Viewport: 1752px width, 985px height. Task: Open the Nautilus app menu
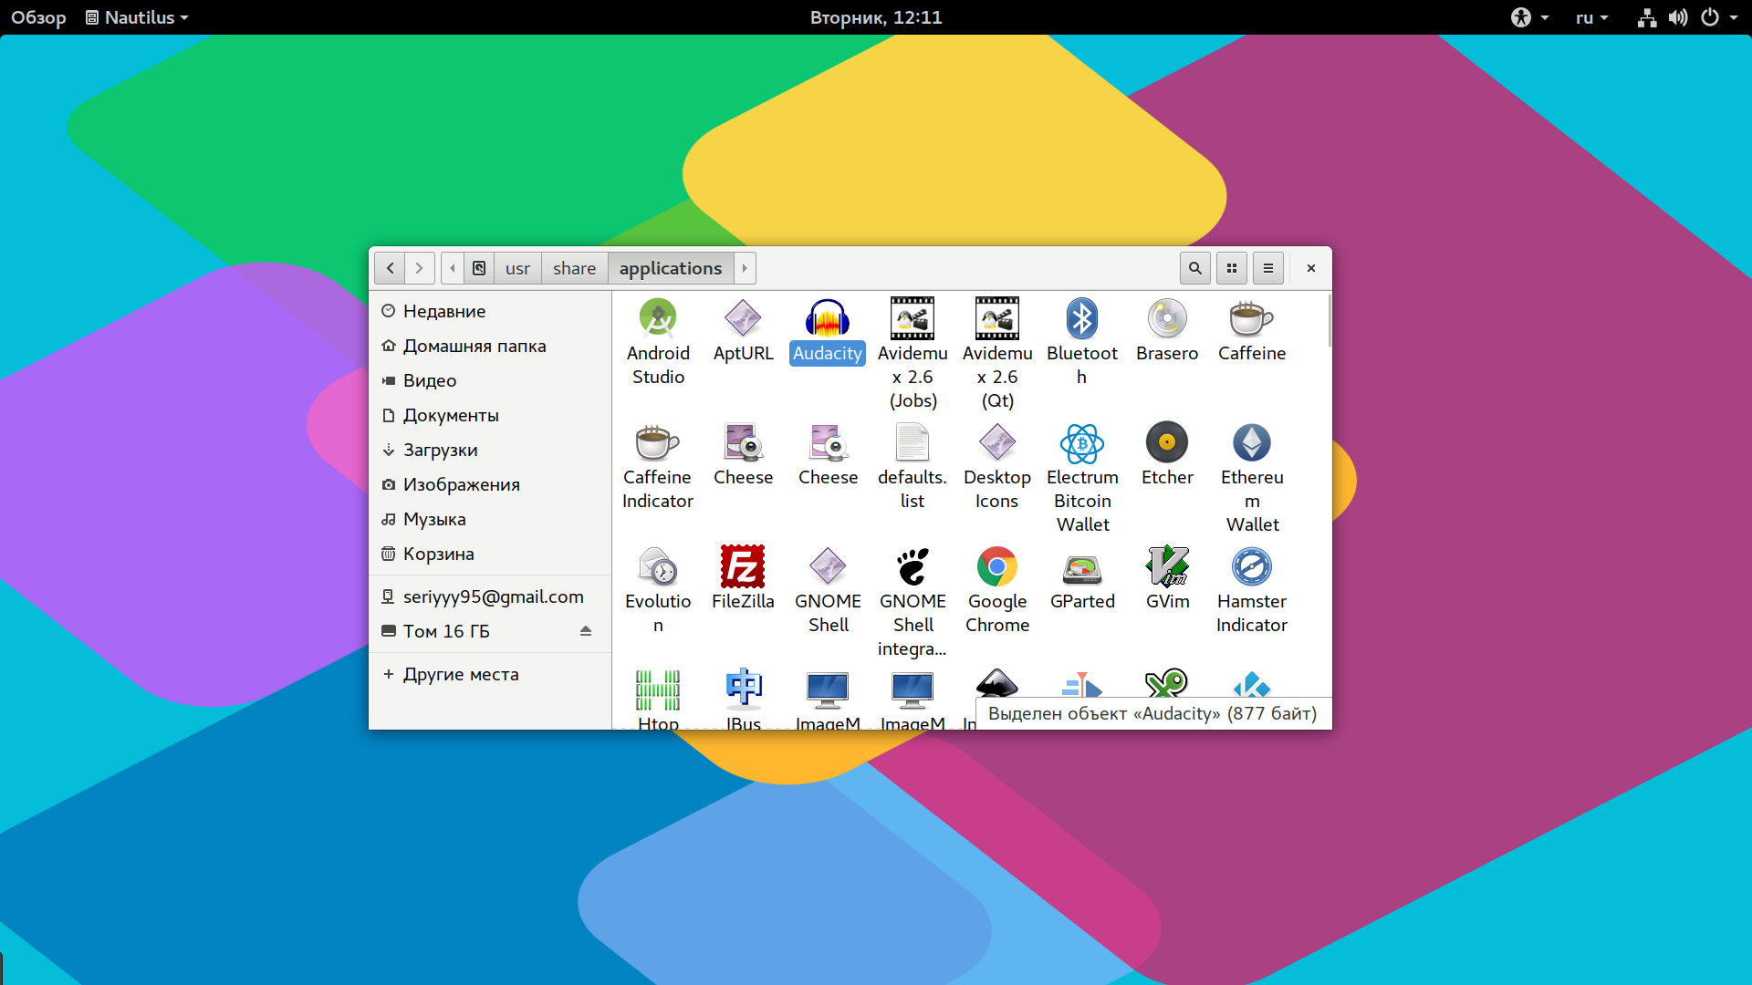point(137,17)
